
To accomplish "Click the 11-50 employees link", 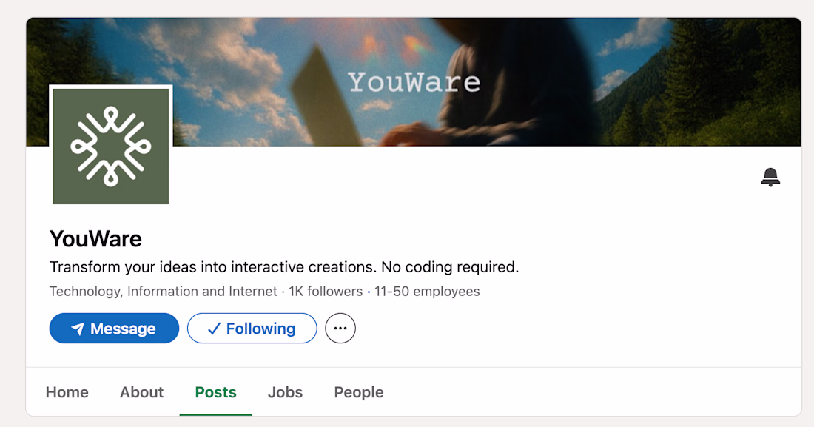I will [427, 292].
